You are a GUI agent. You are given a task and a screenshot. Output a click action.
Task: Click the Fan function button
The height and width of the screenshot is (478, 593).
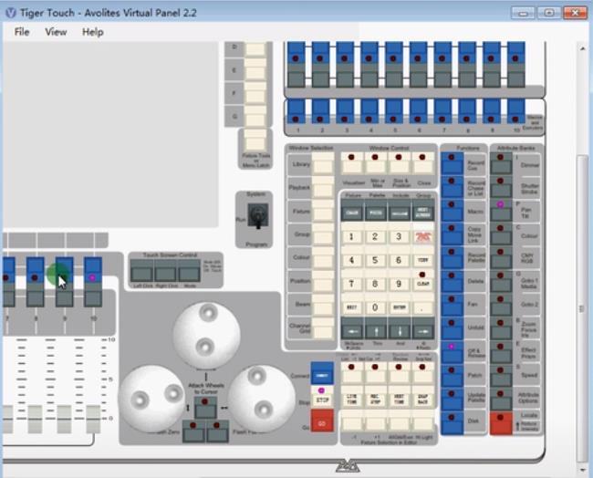pyautogui.click(x=452, y=305)
